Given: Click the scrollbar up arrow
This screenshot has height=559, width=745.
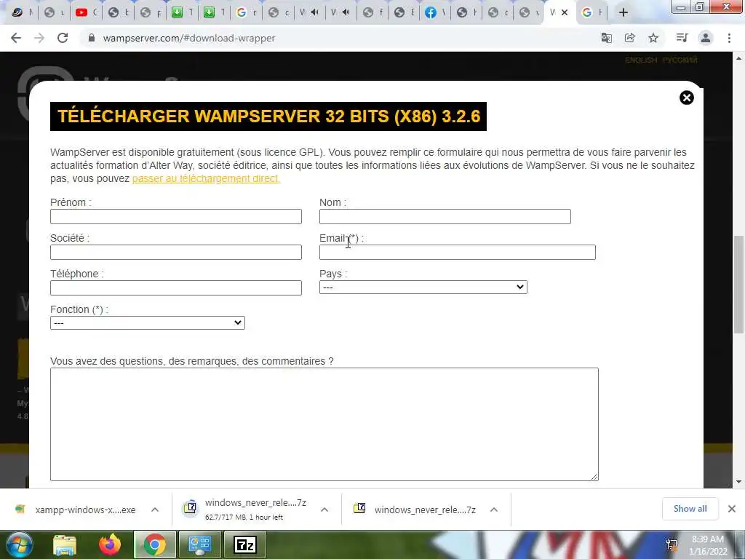Looking at the screenshot, I should (x=738, y=58).
